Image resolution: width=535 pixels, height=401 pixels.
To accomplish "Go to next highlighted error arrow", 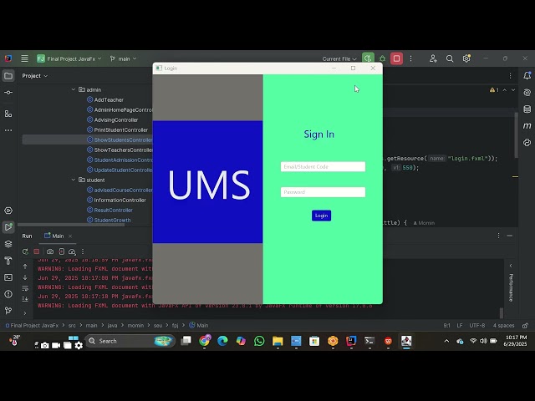I will [512, 90].
